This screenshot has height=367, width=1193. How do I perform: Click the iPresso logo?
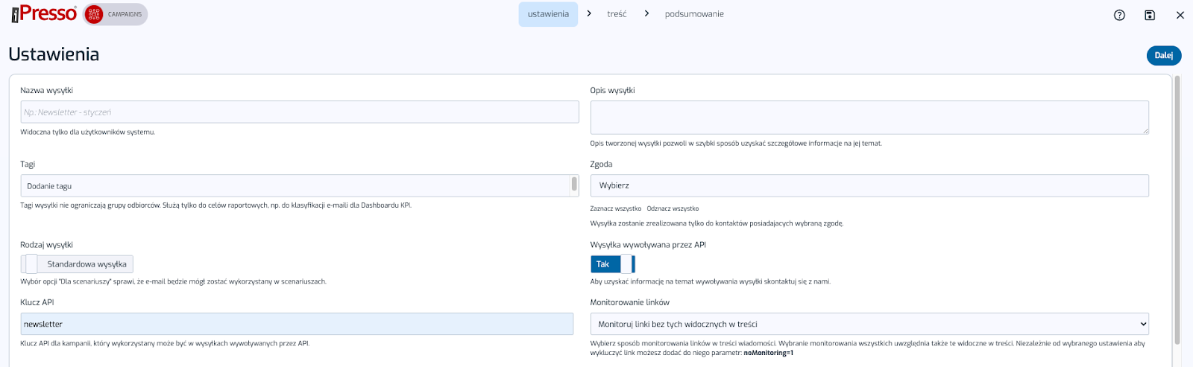coord(44,14)
